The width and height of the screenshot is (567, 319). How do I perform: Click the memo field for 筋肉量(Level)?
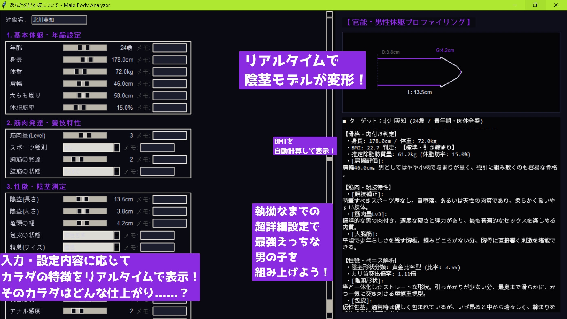pos(170,135)
